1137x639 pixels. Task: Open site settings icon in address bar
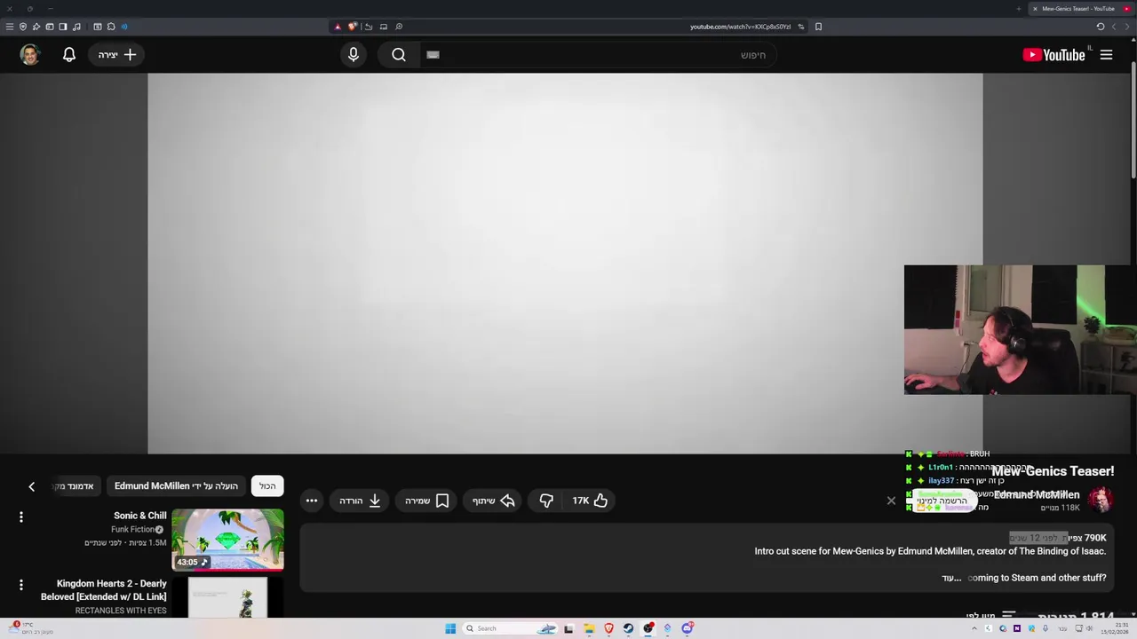point(801,27)
